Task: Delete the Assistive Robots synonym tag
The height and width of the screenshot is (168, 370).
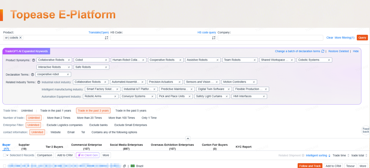Action: [x=217, y=60]
